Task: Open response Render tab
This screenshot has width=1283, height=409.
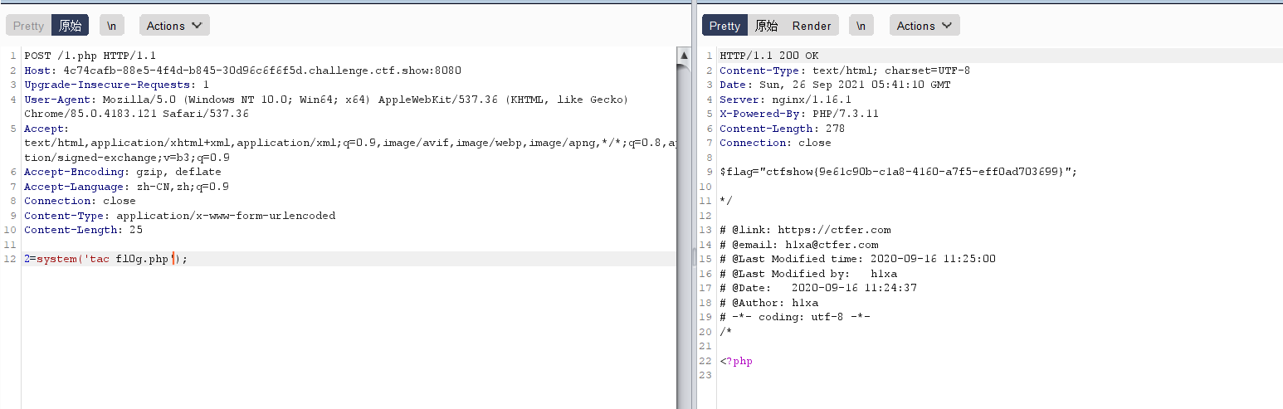Action: (812, 26)
